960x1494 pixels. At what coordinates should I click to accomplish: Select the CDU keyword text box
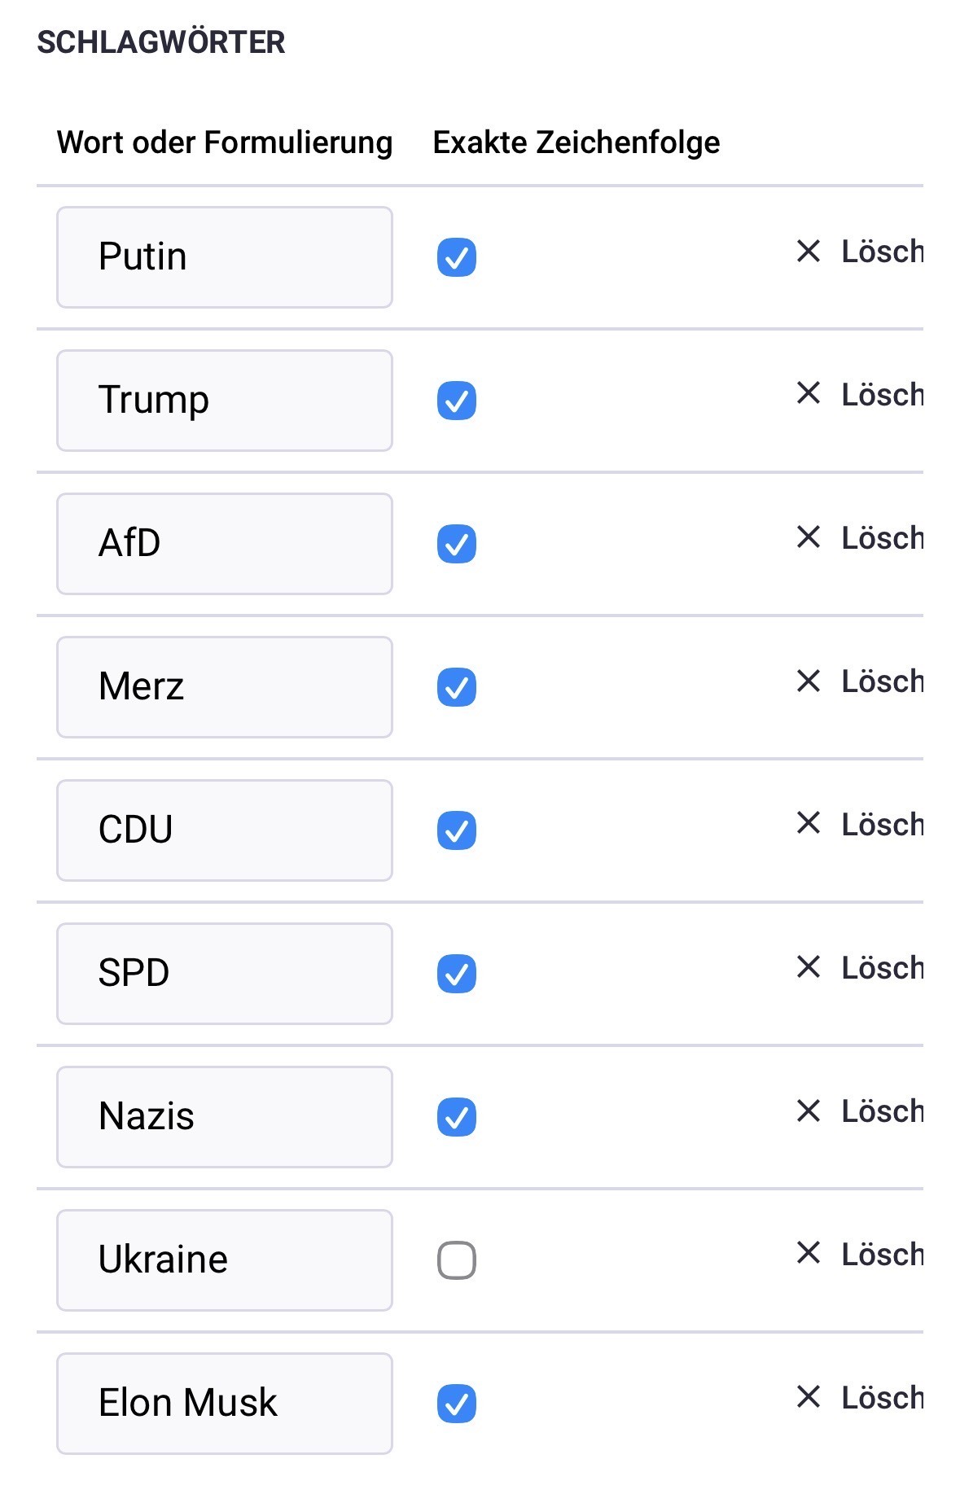225,830
